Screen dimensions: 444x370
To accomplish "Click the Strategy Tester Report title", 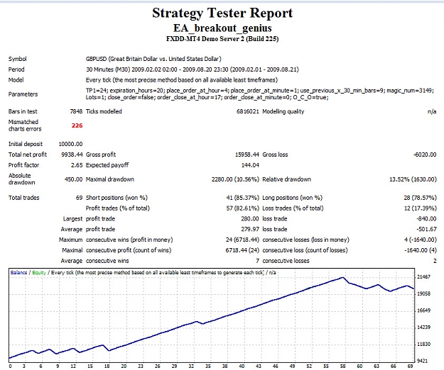I will point(222,13).
